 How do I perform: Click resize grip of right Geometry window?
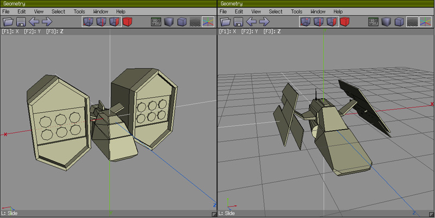tap(431, 214)
